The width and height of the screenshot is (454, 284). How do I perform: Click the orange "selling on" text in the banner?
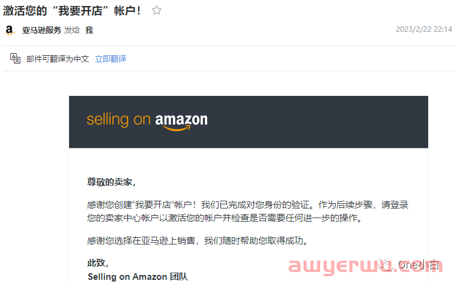click(x=119, y=120)
